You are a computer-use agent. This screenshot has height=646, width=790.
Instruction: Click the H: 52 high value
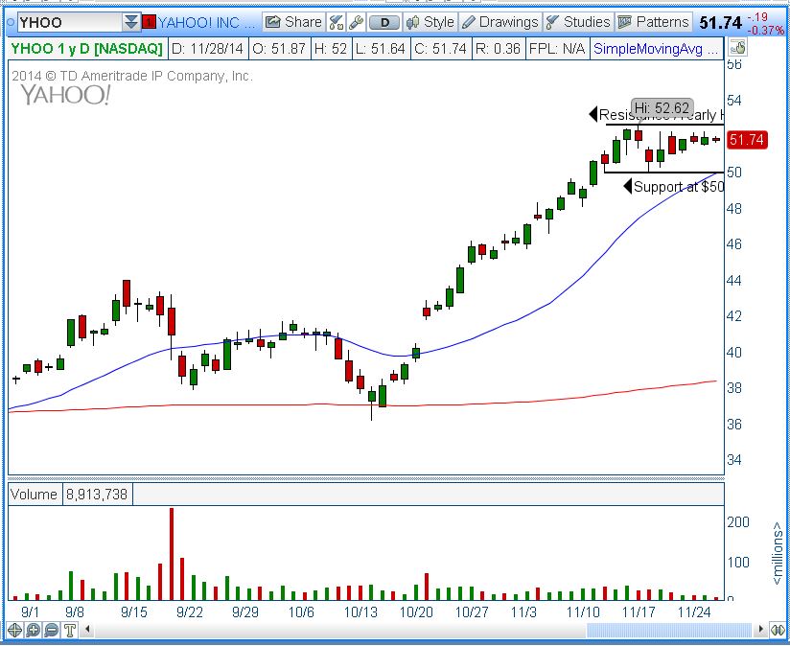[331, 49]
